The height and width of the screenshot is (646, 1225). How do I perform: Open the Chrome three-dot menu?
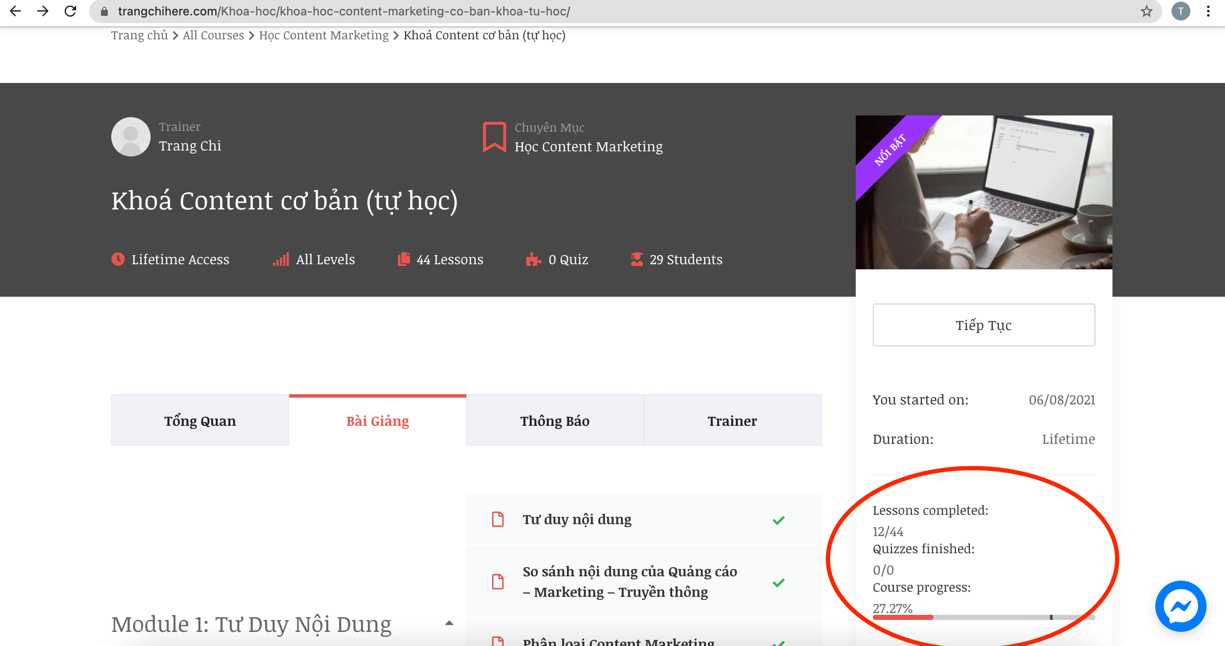1208,12
